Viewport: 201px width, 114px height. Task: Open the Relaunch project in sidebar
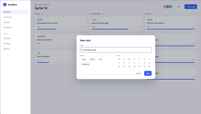click(15, 12)
